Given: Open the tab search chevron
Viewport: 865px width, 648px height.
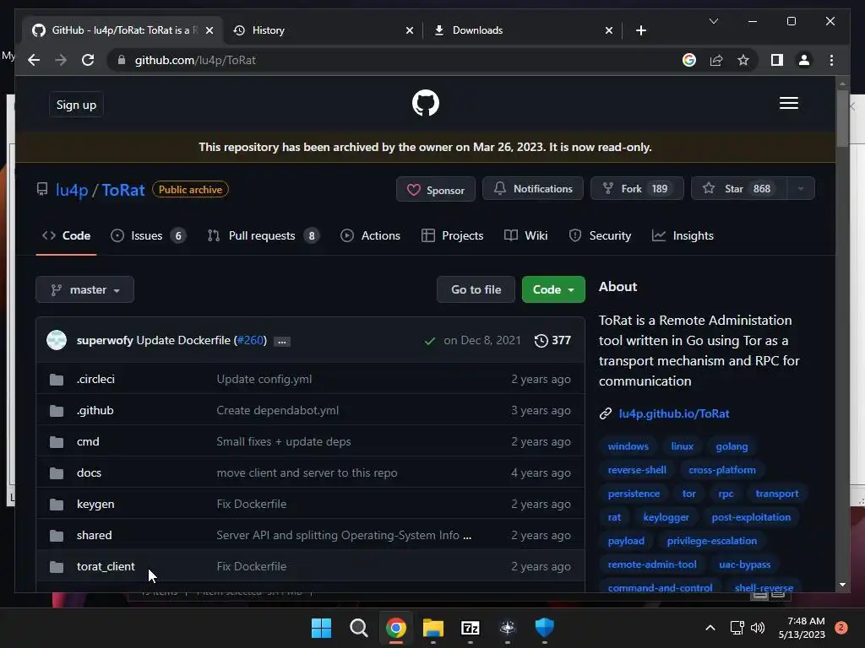Looking at the screenshot, I should pyautogui.click(x=713, y=21).
